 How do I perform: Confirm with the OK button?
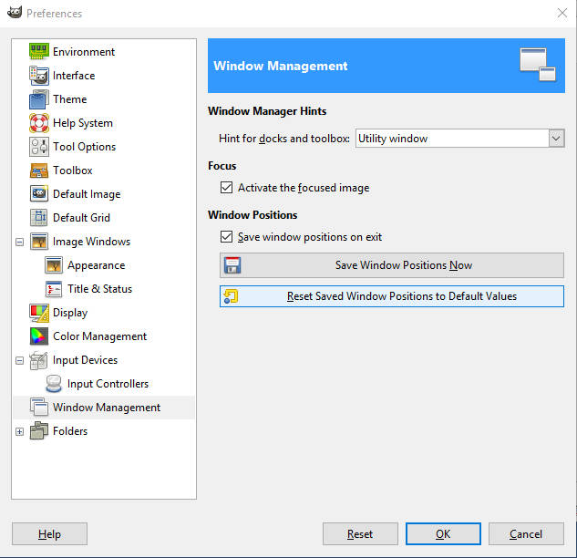pos(443,533)
